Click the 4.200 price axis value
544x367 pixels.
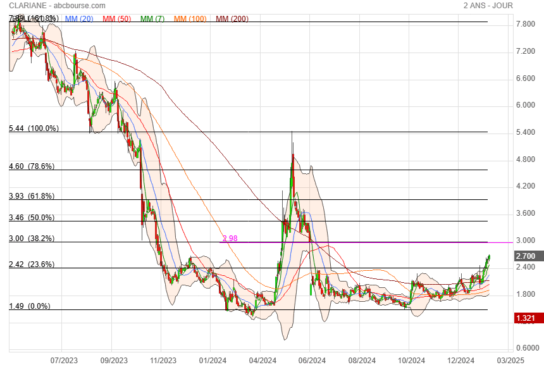click(x=525, y=186)
